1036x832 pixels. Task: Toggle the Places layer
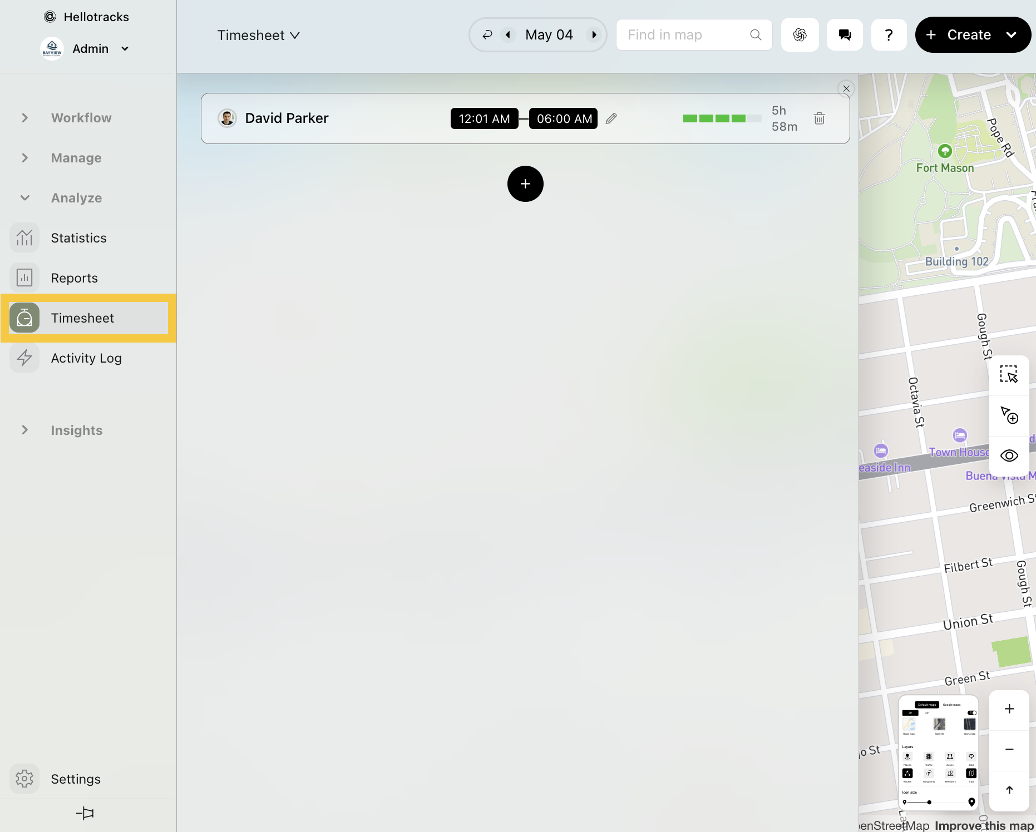pos(907,756)
